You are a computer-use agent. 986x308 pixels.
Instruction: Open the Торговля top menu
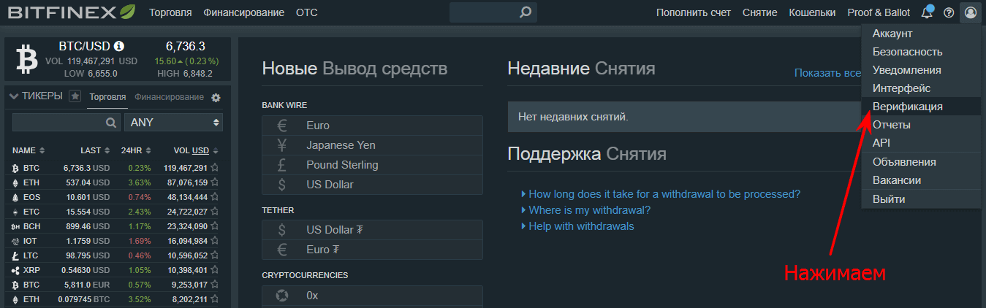[170, 13]
